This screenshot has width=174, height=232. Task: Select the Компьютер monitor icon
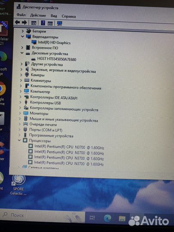click(27, 91)
